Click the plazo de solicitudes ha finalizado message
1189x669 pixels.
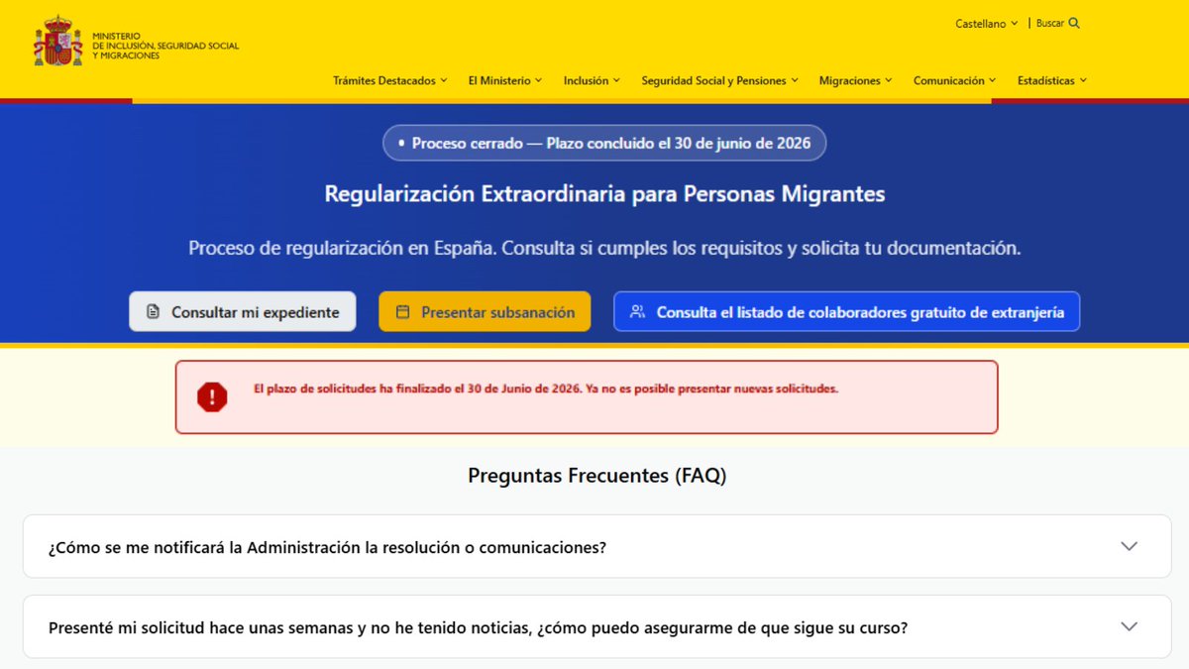[546, 389]
